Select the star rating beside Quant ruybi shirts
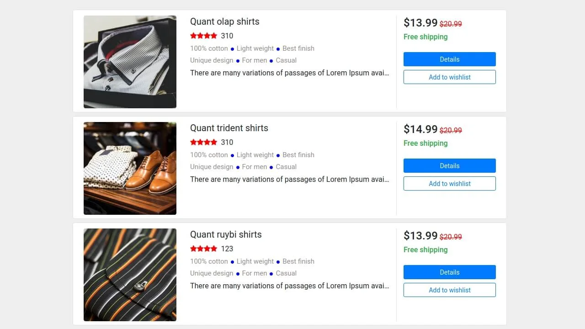Viewport: 585px width, 329px height. (x=204, y=248)
